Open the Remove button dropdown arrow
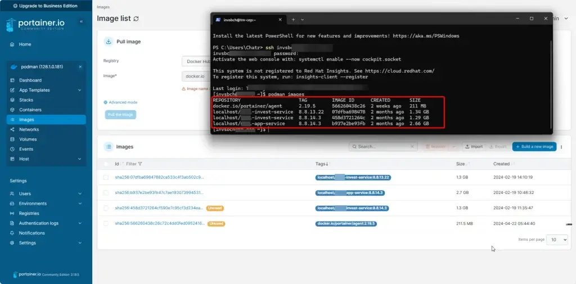The height and width of the screenshot is (284, 576). pos(454,147)
